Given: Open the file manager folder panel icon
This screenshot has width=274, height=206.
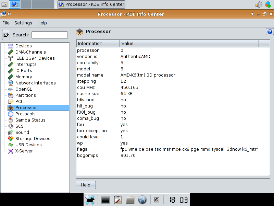Looking at the screenshot, I should pos(130,200).
